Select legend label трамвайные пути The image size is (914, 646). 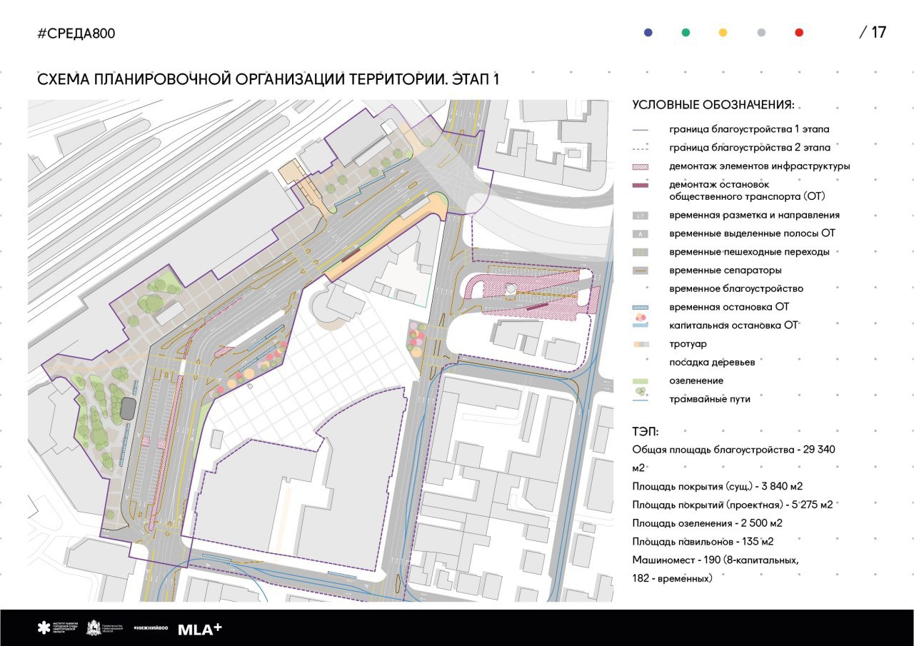tap(710, 399)
